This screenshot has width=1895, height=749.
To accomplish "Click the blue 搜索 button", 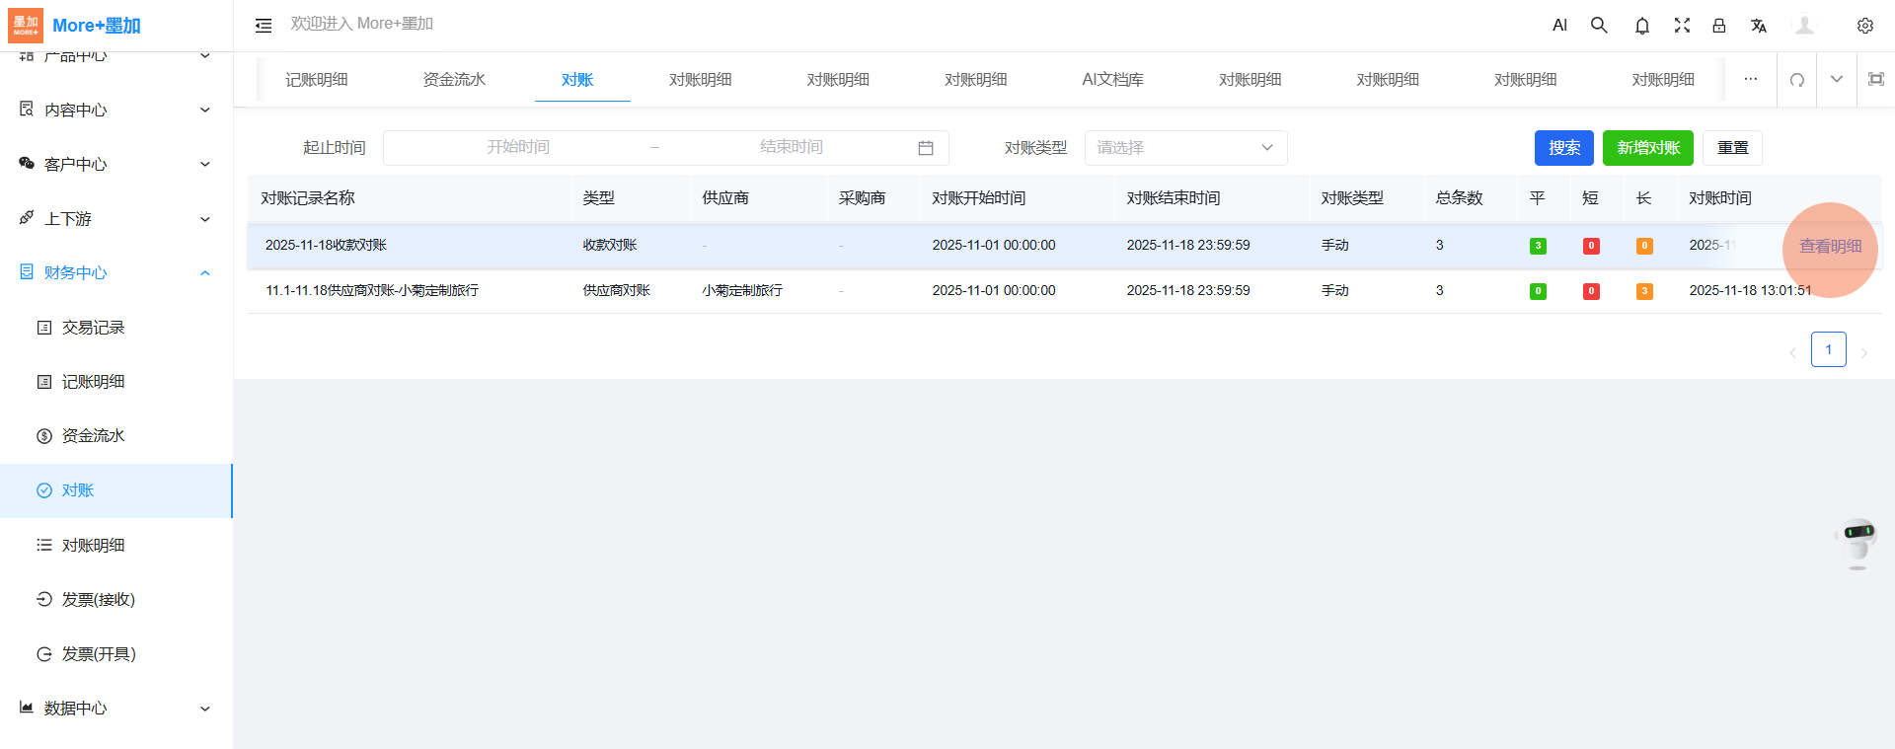I will 1563,148.
